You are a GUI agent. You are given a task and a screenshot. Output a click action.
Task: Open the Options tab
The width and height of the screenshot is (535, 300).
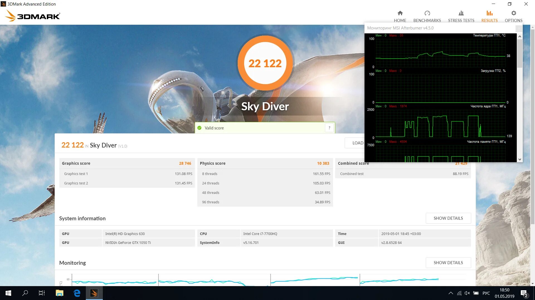pos(514,16)
